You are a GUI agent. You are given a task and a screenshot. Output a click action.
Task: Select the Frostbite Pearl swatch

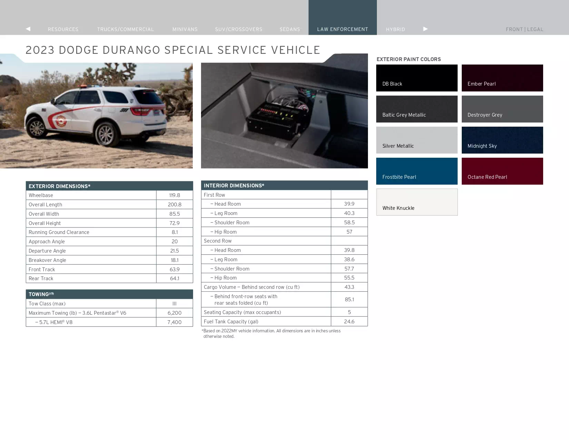pos(417,171)
